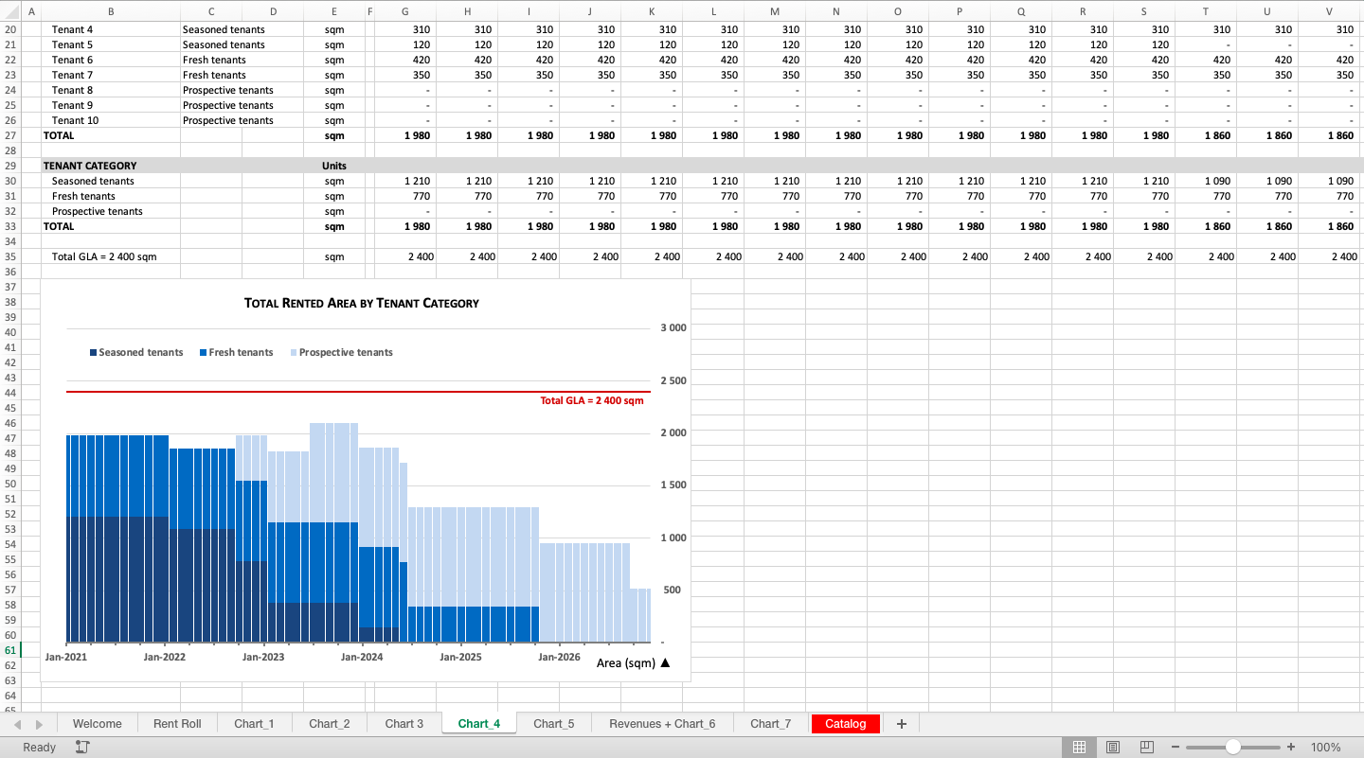1364x758 pixels.
Task: Select the 1 090 value in column T
Action: pos(1206,181)
